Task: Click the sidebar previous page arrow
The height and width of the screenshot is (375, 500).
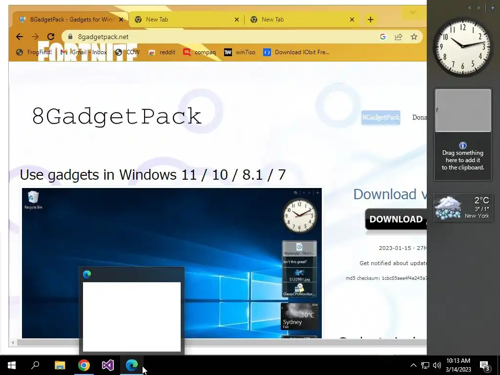Action: pos(469,8)
